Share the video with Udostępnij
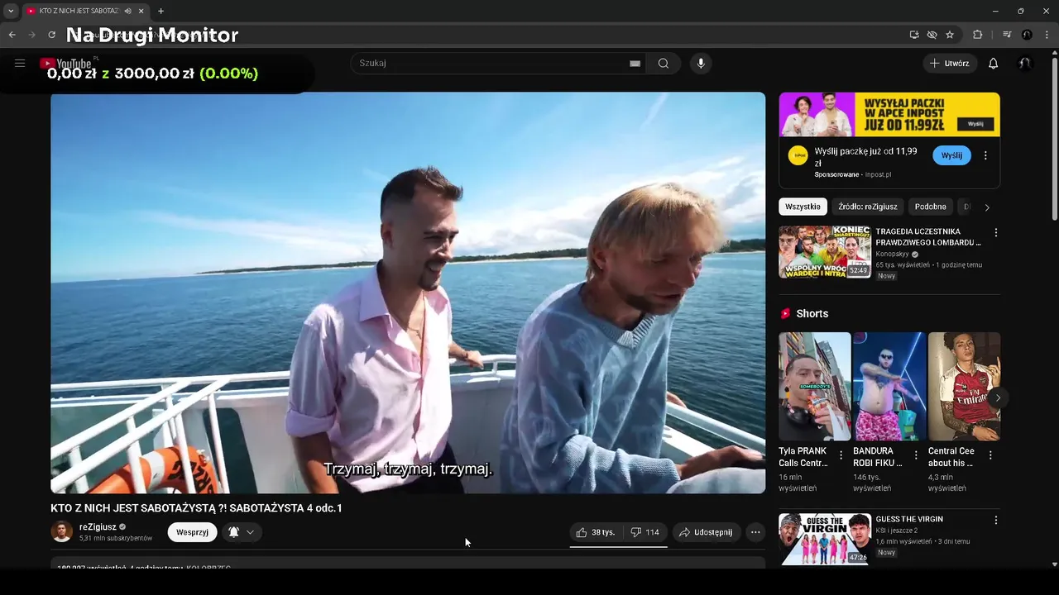 (x=706, y=532)
